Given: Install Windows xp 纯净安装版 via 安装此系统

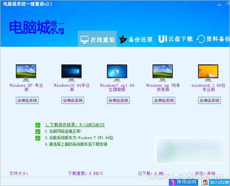Looking at the screenshot, I should 164,100.
